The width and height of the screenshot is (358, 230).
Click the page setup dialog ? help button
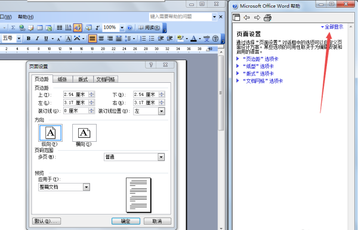151,65
